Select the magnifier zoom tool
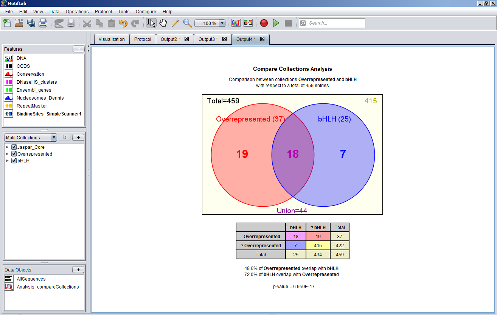 click(x=187, y=23)
